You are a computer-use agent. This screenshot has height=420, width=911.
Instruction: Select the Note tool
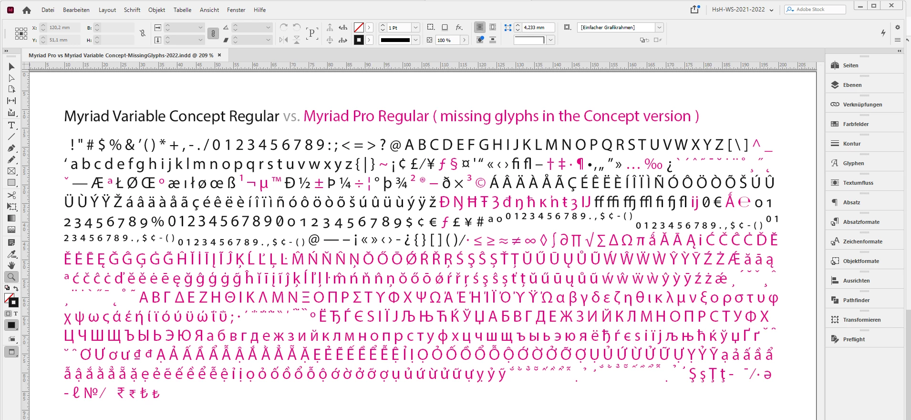11,242
